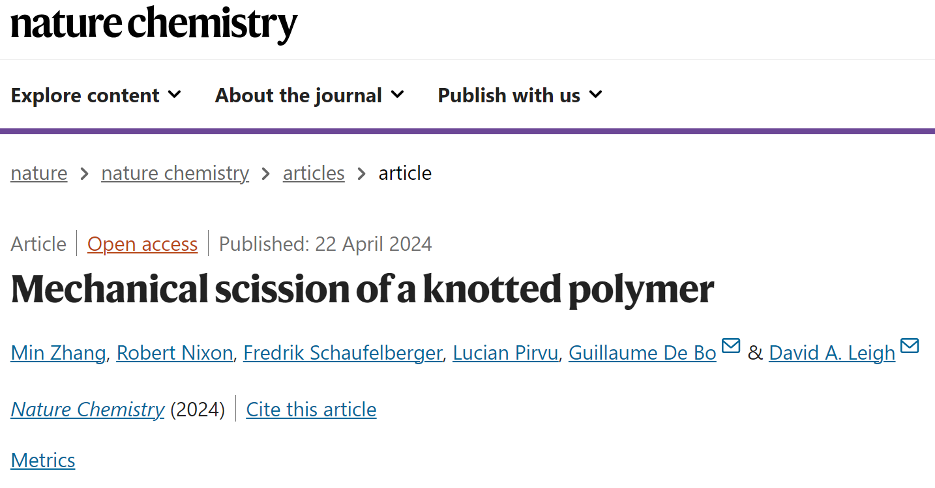Open author Fredrik Schaufelberger's profile
This screenshot has height=488, width=935.
(343, 352)
